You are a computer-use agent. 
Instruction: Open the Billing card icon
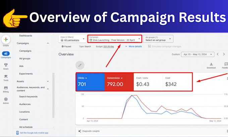point(6,88)
